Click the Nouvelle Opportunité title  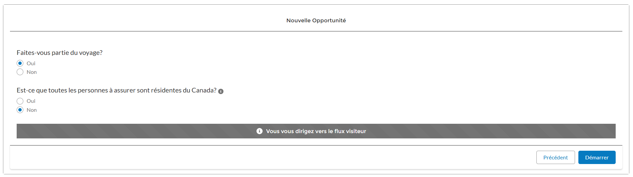[x=316, y=20]
